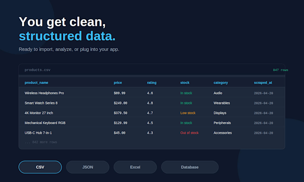Click the Accessories category cell
304x182 pixels.
click(x=223, y=133)
